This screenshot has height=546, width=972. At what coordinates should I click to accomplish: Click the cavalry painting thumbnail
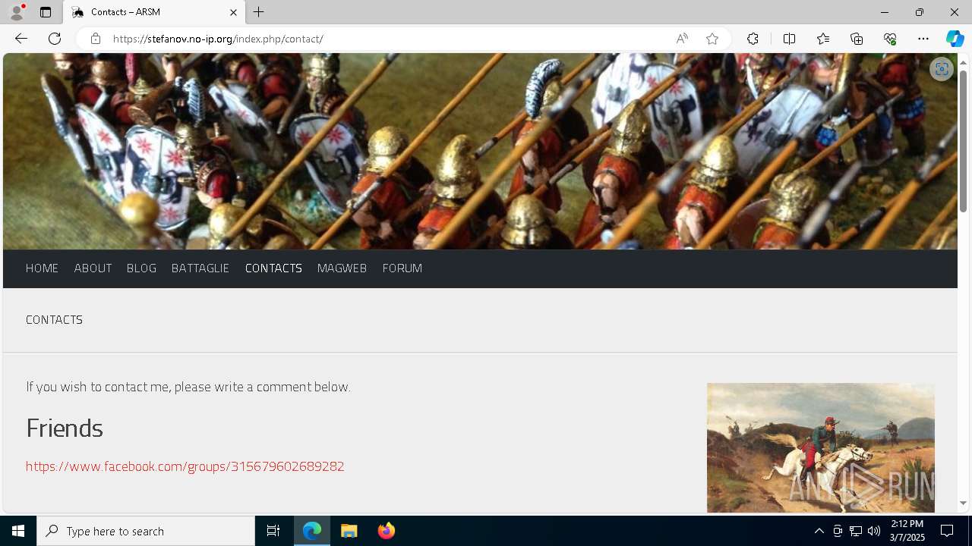[x=821, y=447]
